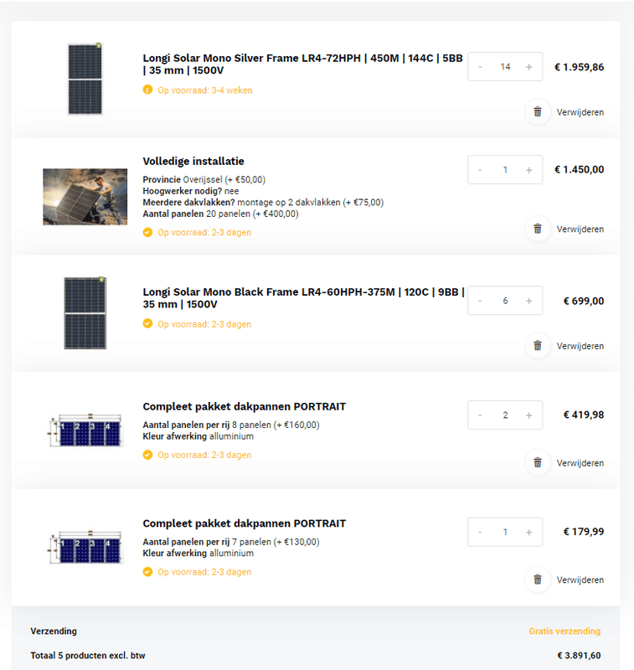634x670 pixels.
Task: Click the installation photo thumbnail
Action: [85, 197]
